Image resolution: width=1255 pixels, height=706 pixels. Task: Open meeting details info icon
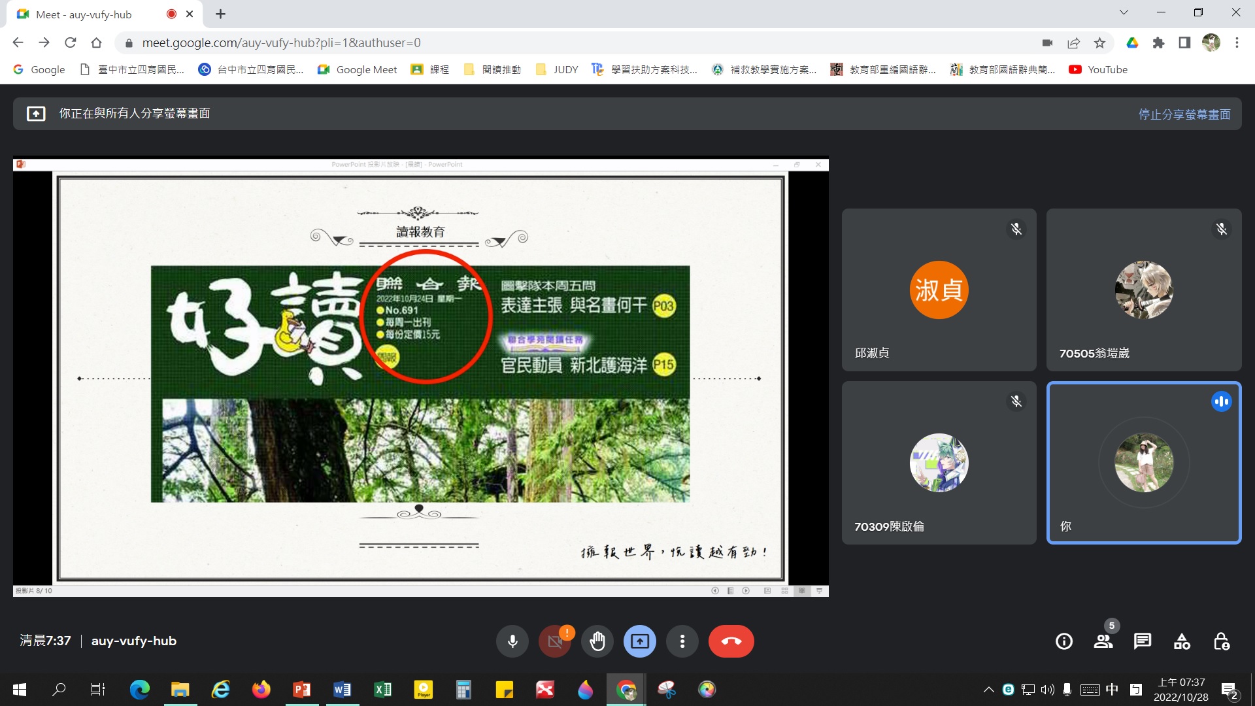coord(1064,641)
